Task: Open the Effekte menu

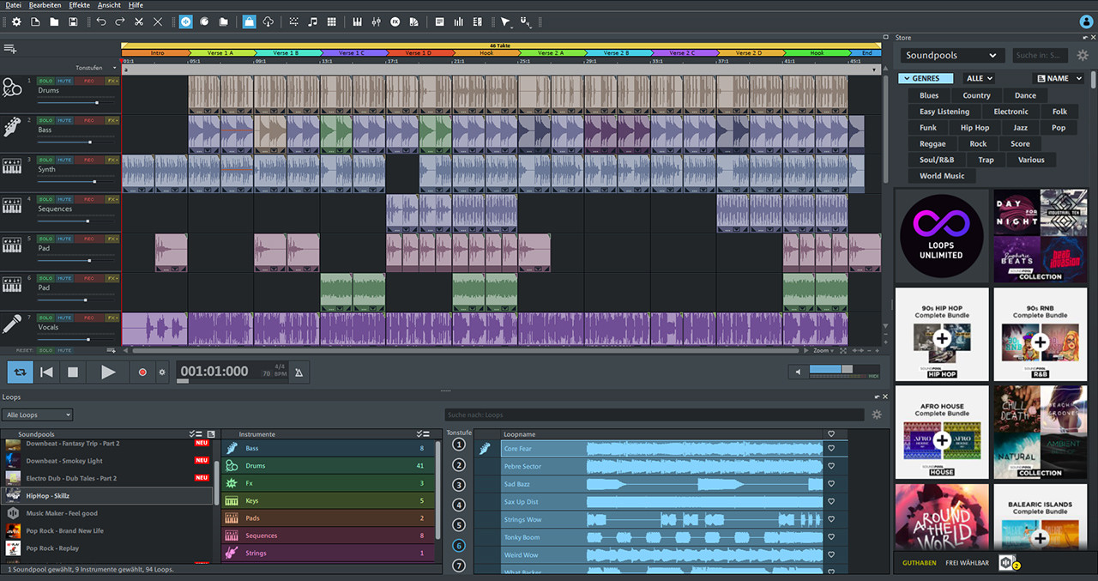Action: click(79, 4)
